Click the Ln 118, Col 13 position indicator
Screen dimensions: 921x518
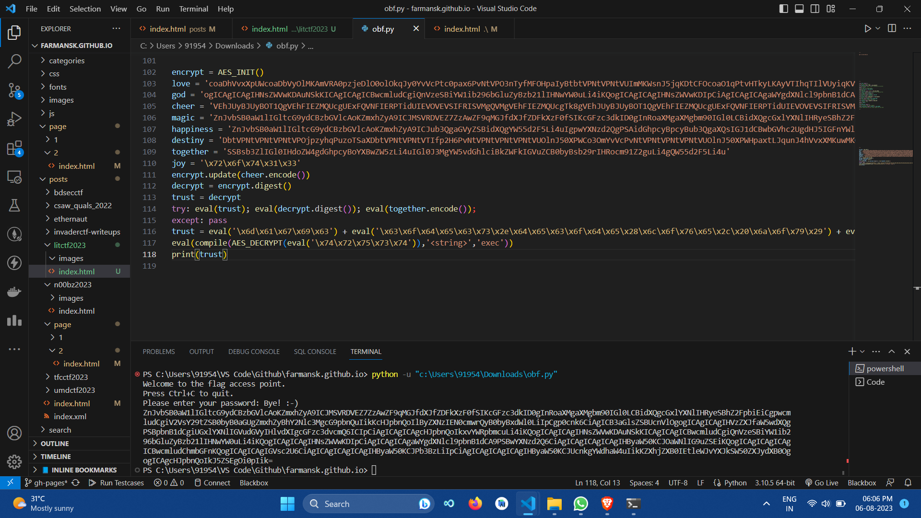(x=598, y=483)
